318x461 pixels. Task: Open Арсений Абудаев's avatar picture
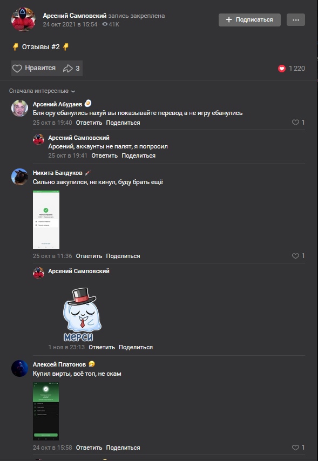click(x=20, y=108)
